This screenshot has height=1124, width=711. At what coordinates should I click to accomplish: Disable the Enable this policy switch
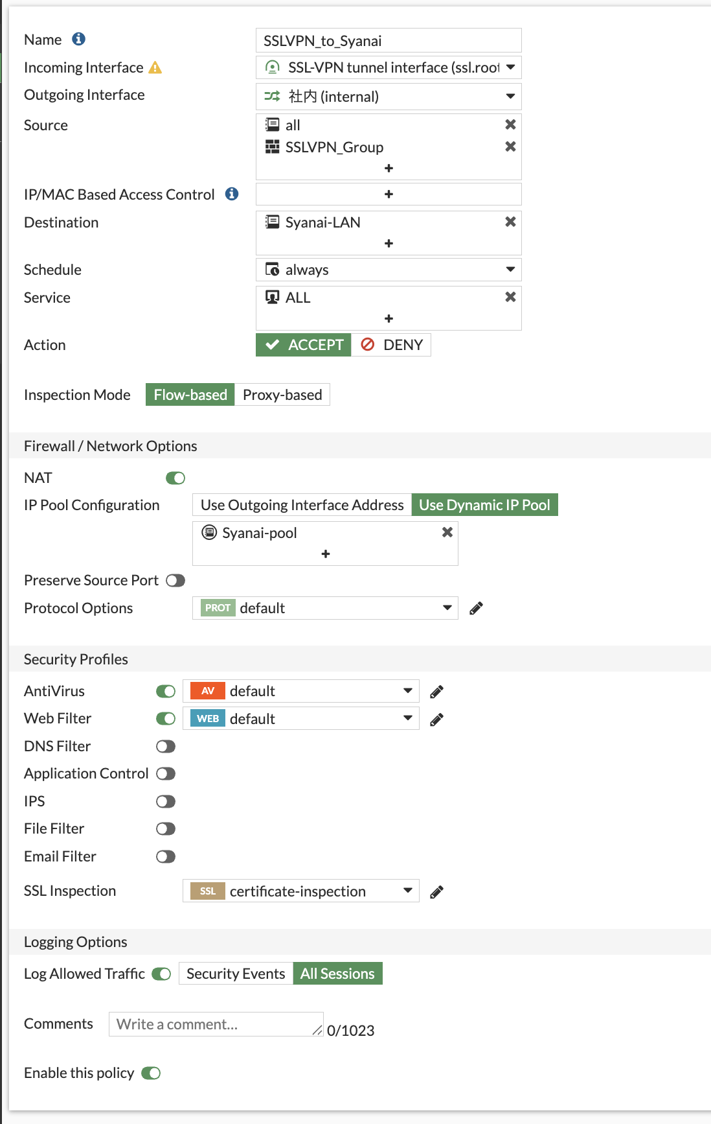pos(151,1073)
